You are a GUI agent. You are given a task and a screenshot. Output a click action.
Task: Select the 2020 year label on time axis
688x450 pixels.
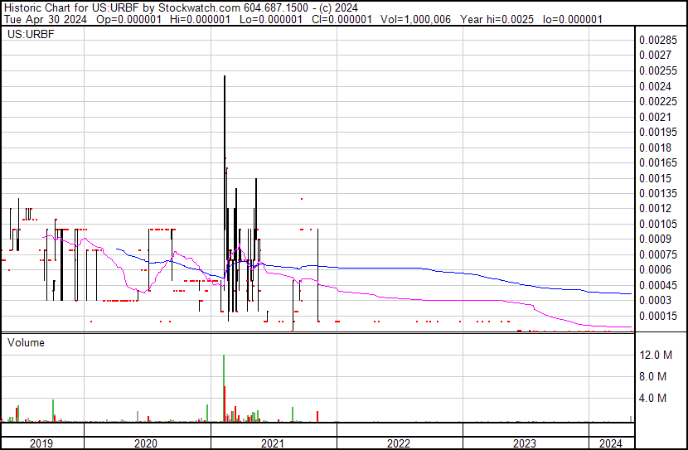[146, 443]
